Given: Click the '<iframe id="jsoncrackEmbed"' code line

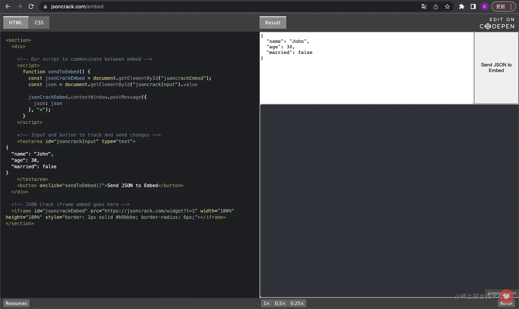Looking at the screenshot, I should click(x=123, y=211).
